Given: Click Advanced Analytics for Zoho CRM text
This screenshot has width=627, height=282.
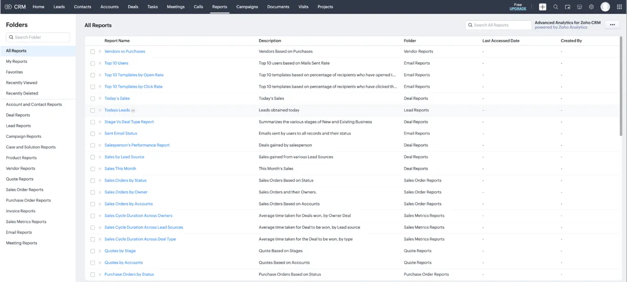Looking at the screenshot, I should click(567, 23).
